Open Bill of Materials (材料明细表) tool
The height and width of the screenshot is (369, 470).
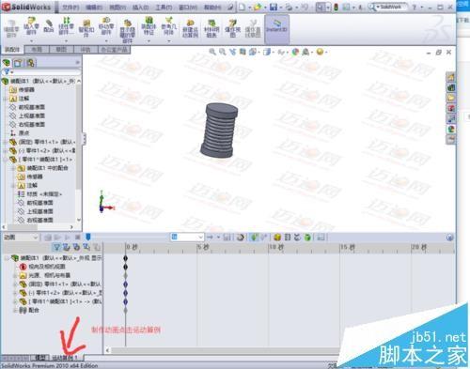211,28
